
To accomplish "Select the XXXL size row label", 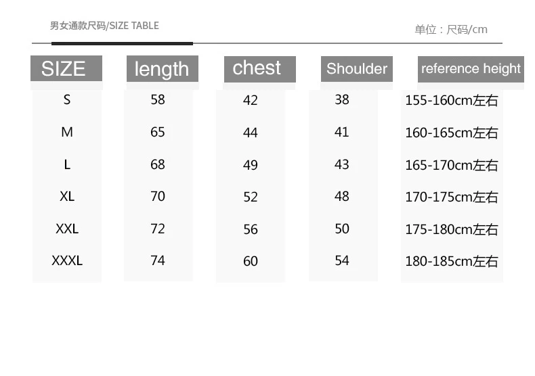I will tap(67, 260).
